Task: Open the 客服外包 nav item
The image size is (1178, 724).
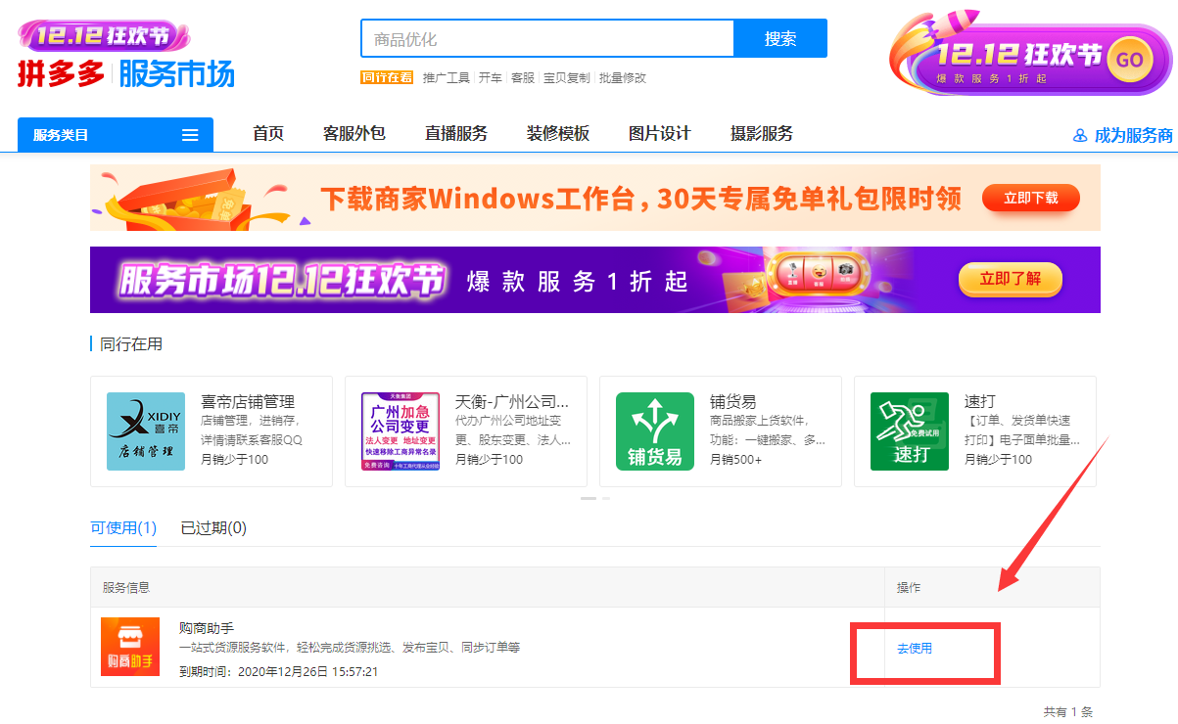Action: [354, 134]
